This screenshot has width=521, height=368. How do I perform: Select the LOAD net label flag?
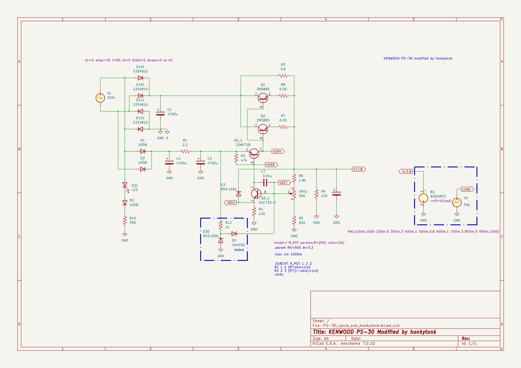(x=467, y=189)
